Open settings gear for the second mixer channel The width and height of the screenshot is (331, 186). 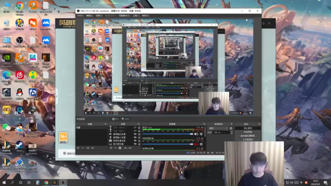click(x=201, y=144)
